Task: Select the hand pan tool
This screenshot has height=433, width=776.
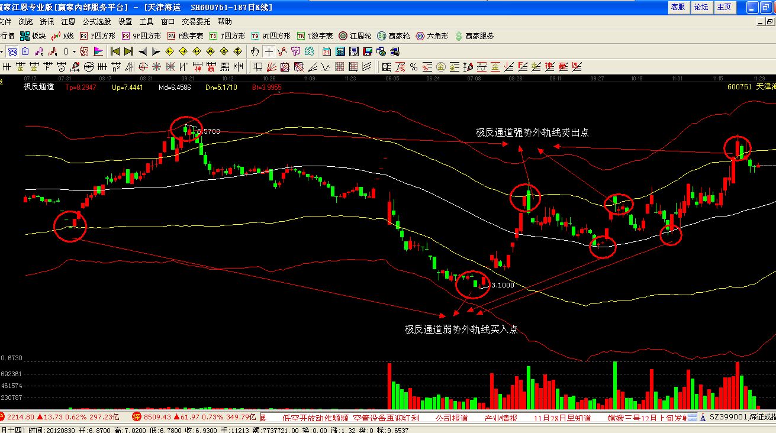Action: pyautogui.click(x=255, y=51)
